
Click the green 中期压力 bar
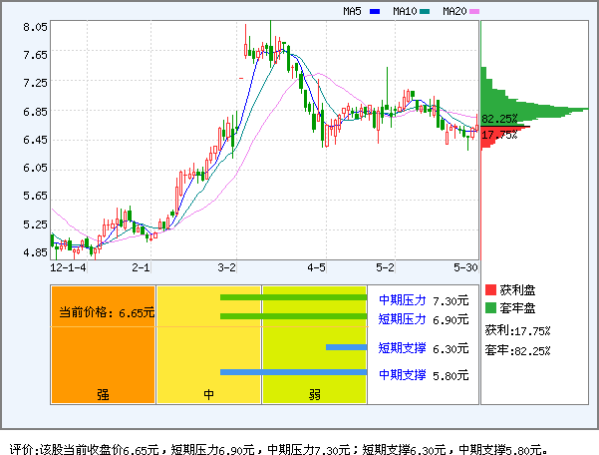[293, 297]
